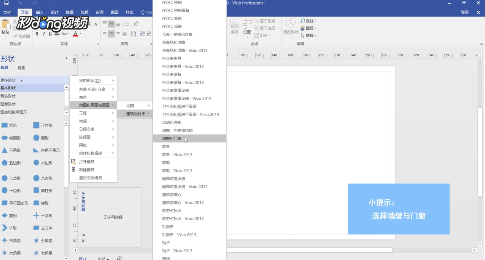The height and width of the screenshot is (260, 485).
Task: Click 新建模具 new stencil entry
Action: pos(93,170)
